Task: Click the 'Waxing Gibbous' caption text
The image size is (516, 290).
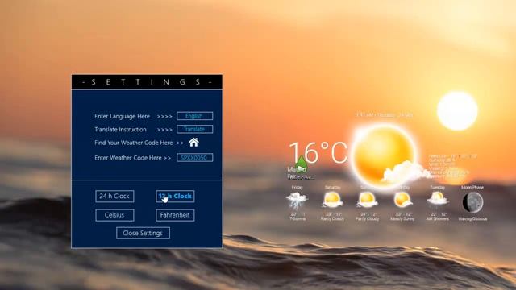Action: point(472,218)
